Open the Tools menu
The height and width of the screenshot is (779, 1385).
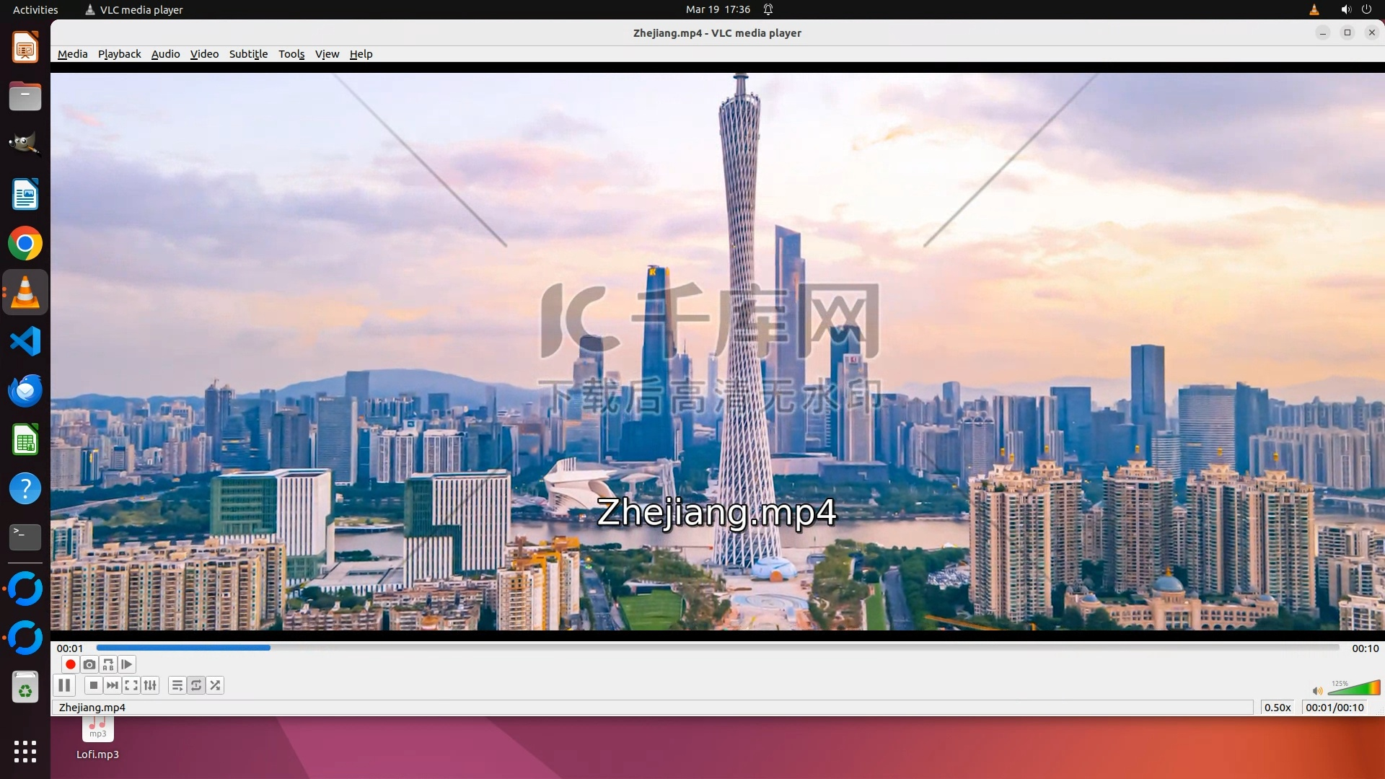(x=291, y=54)
